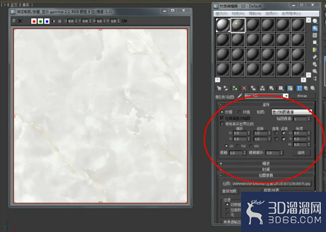Collapse the 坐标 rollout header
The image size is (326, 232).
(266, 104)
